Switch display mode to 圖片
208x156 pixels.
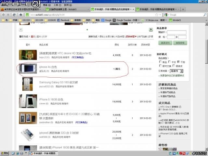(x=39, y=36)
